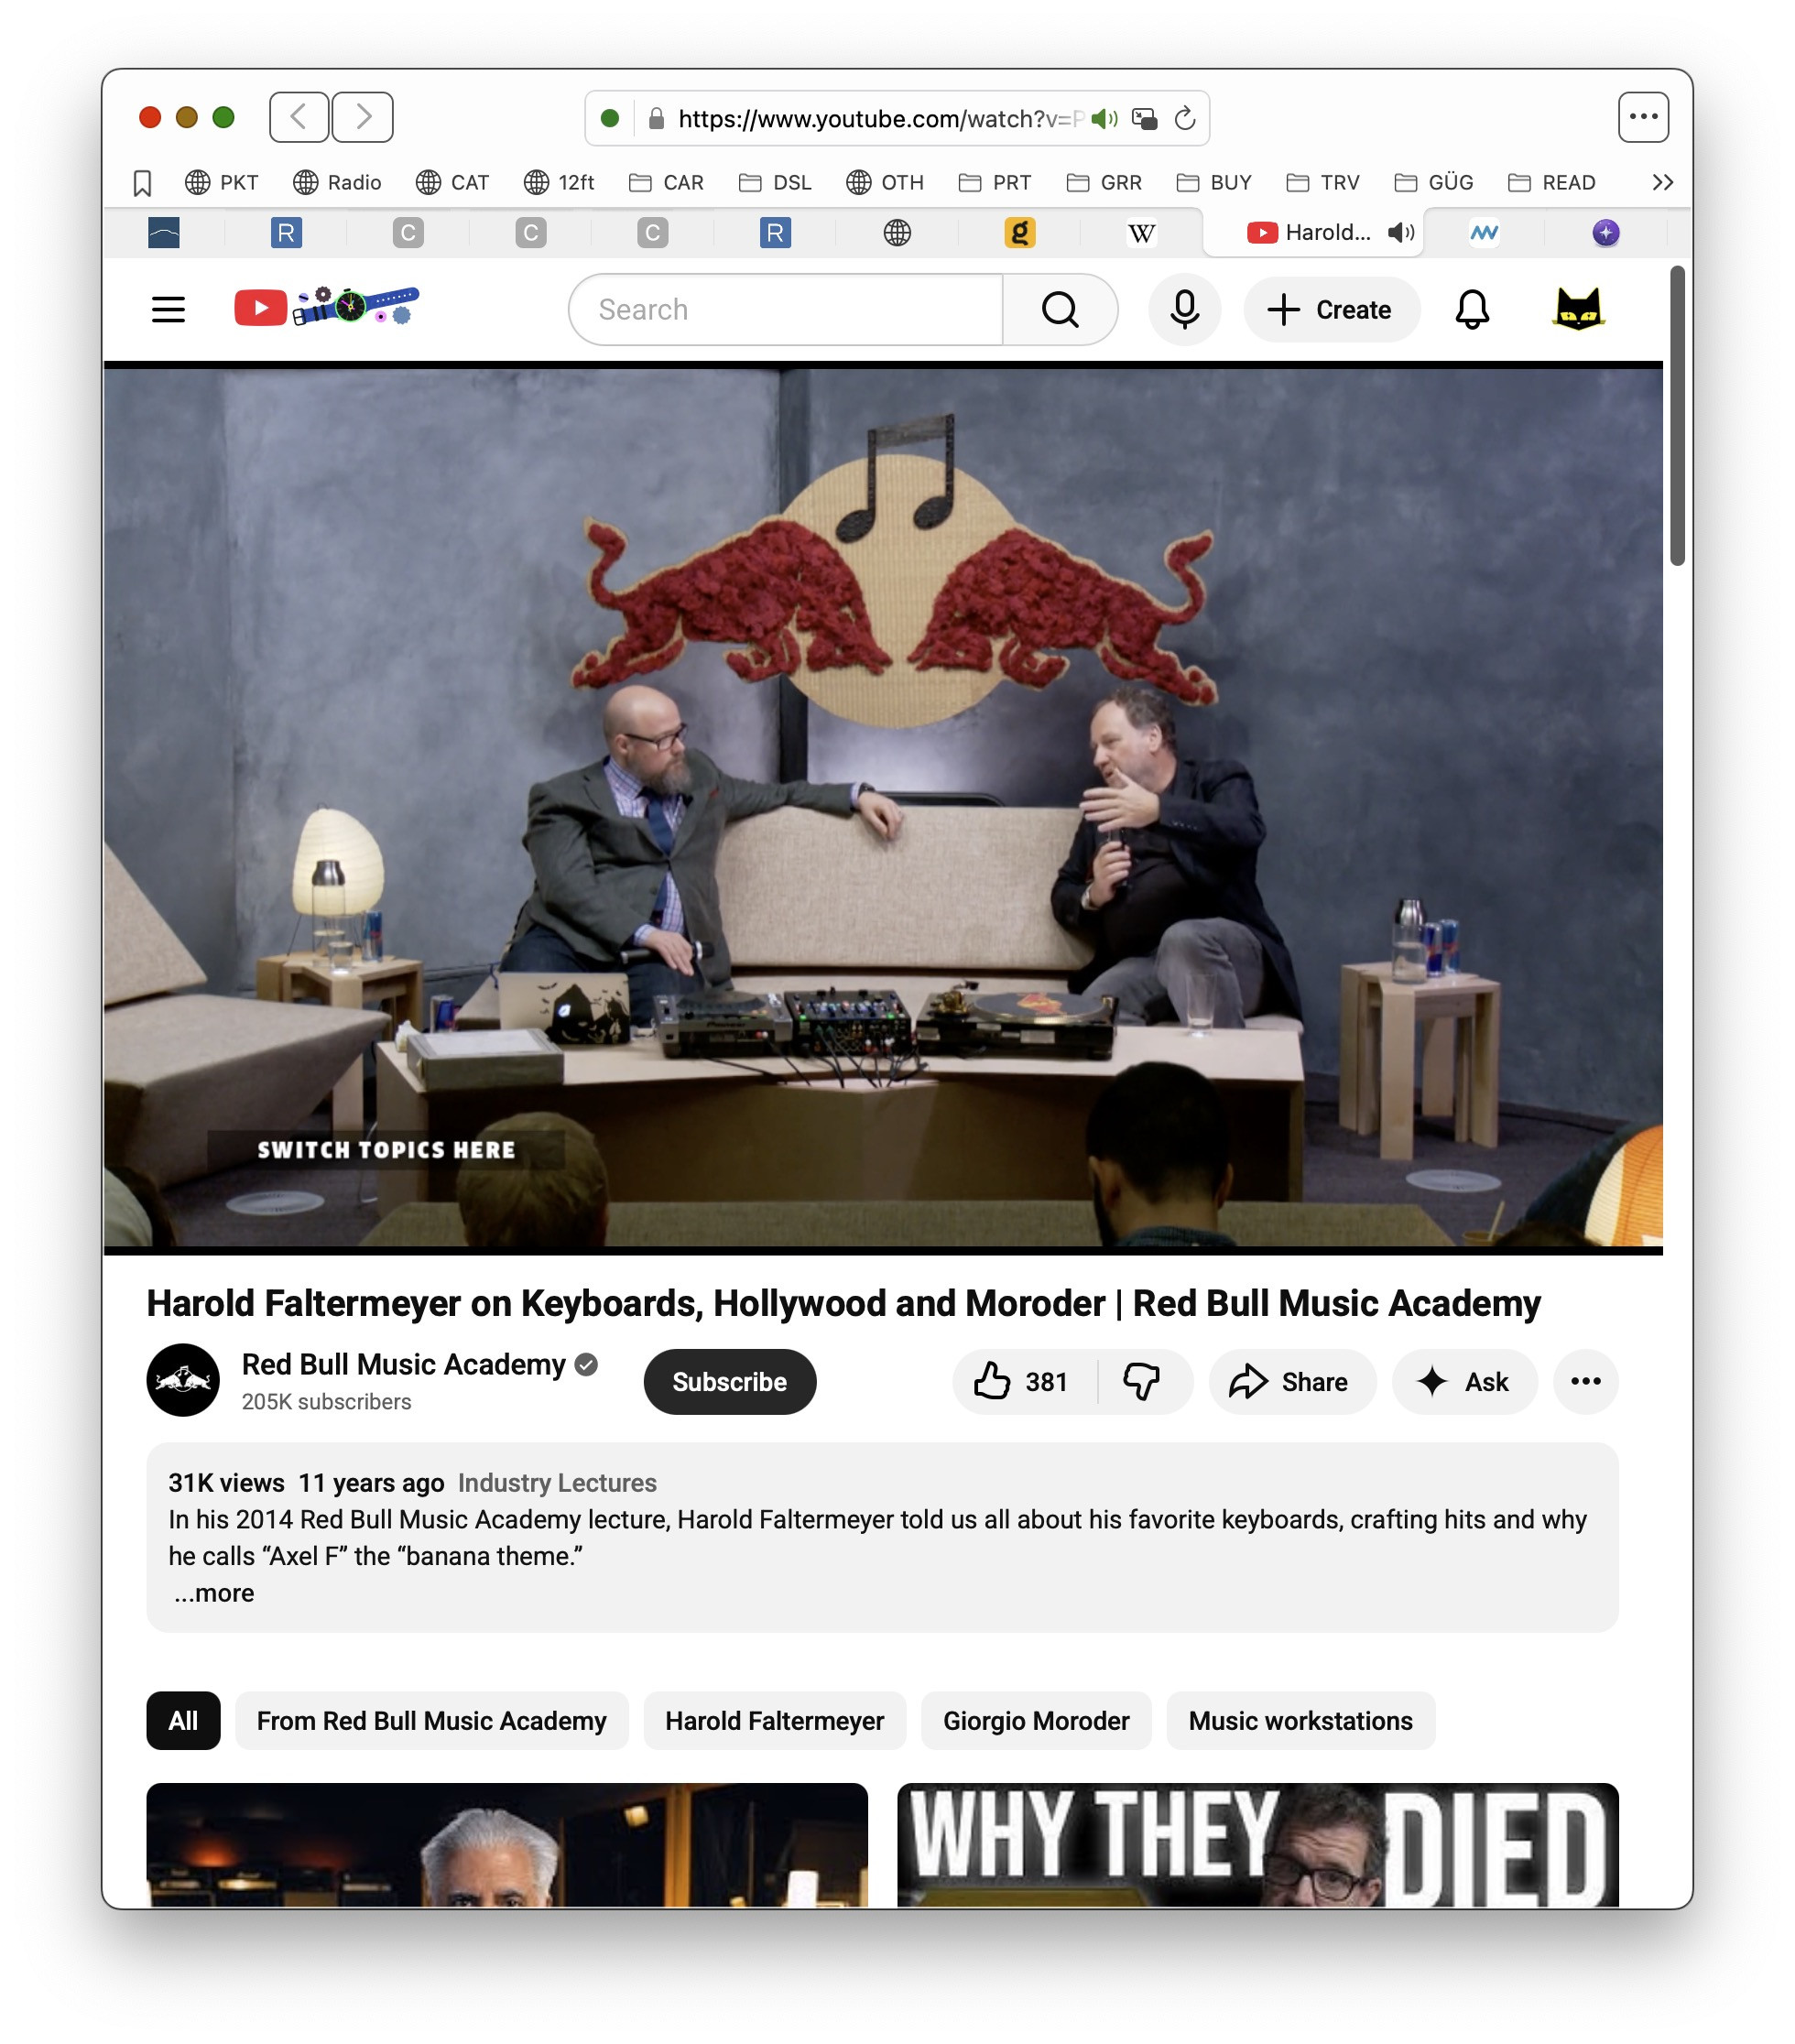The height and width of the screenshot is (2044, 1795).
Task: Expand the description with "...more"
Action: [x=214, y=1593]
